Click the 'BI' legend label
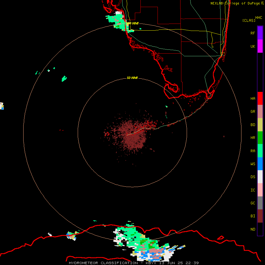This screenshot has width=265, height=265. [253, 216]
